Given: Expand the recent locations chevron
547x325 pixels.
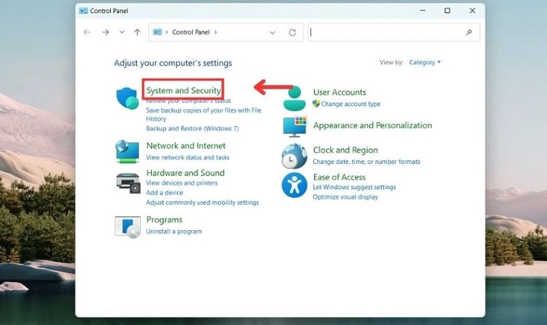Looking at the screenshot, I should [x=122, y=32].
